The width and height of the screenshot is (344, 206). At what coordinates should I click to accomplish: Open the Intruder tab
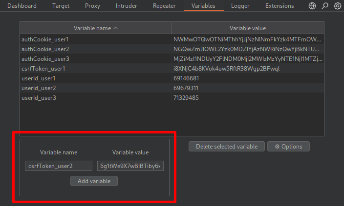click(x=126, y=6)
